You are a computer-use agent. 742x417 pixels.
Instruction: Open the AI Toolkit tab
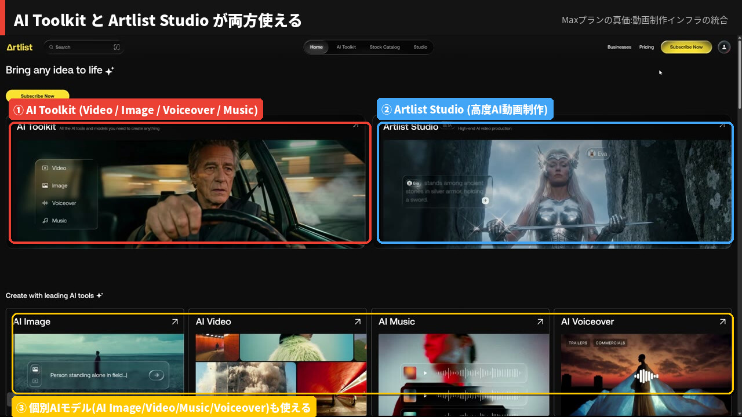pos(346,47)
